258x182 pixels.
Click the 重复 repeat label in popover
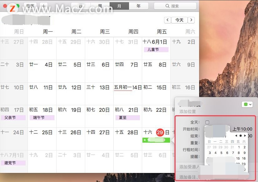(195, 143)
